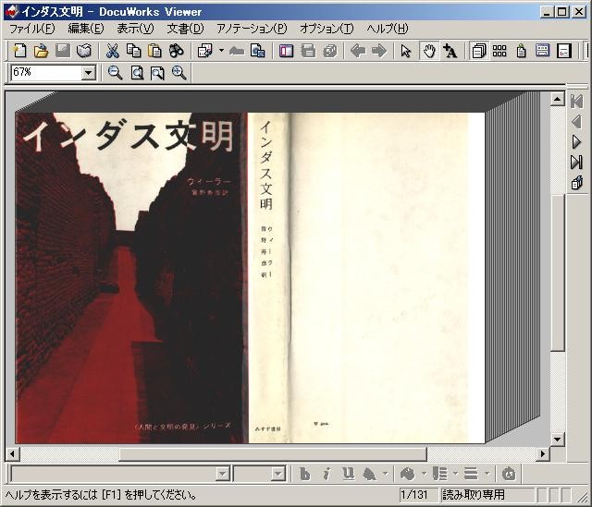This screenshot has height=507, width=592.
Task: Go back with left arrow icon
Action: [x=358, y=51]
